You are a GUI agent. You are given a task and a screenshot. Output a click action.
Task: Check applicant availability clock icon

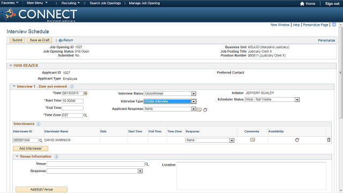(205, 109)
